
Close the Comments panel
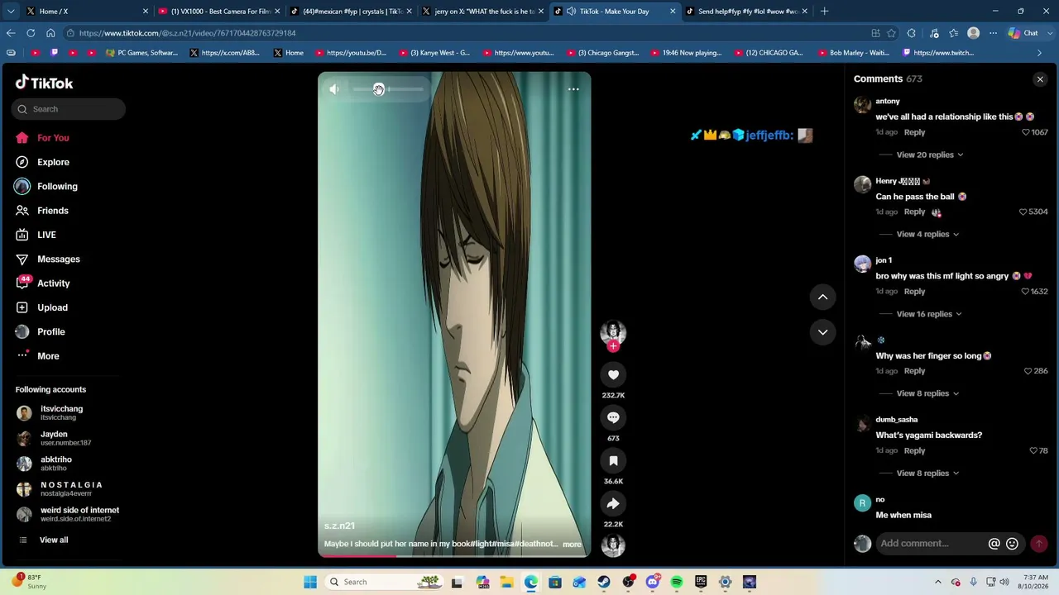1040,79
